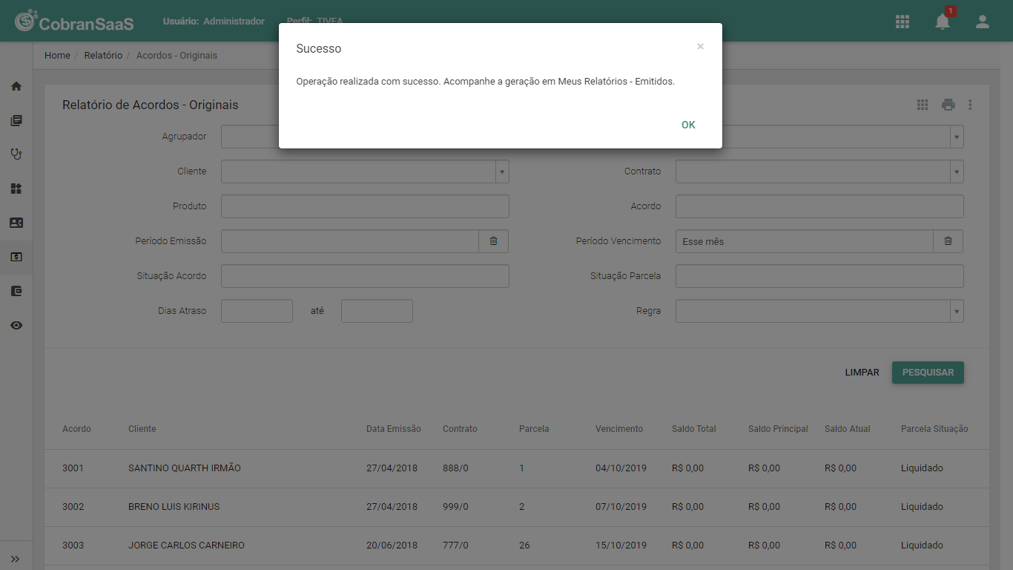The image size is (1013, 570).
Task: Sort by Saldo Total column header
Action: click(693, 429)
